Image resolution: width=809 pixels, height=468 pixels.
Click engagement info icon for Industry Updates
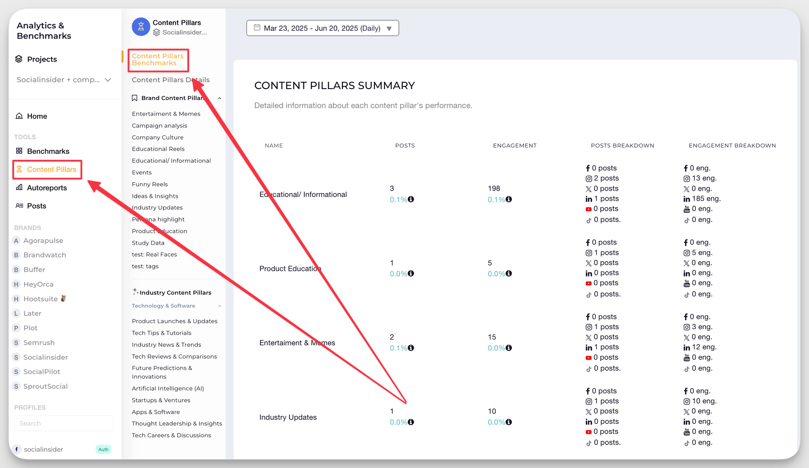(x=509, y=422)
